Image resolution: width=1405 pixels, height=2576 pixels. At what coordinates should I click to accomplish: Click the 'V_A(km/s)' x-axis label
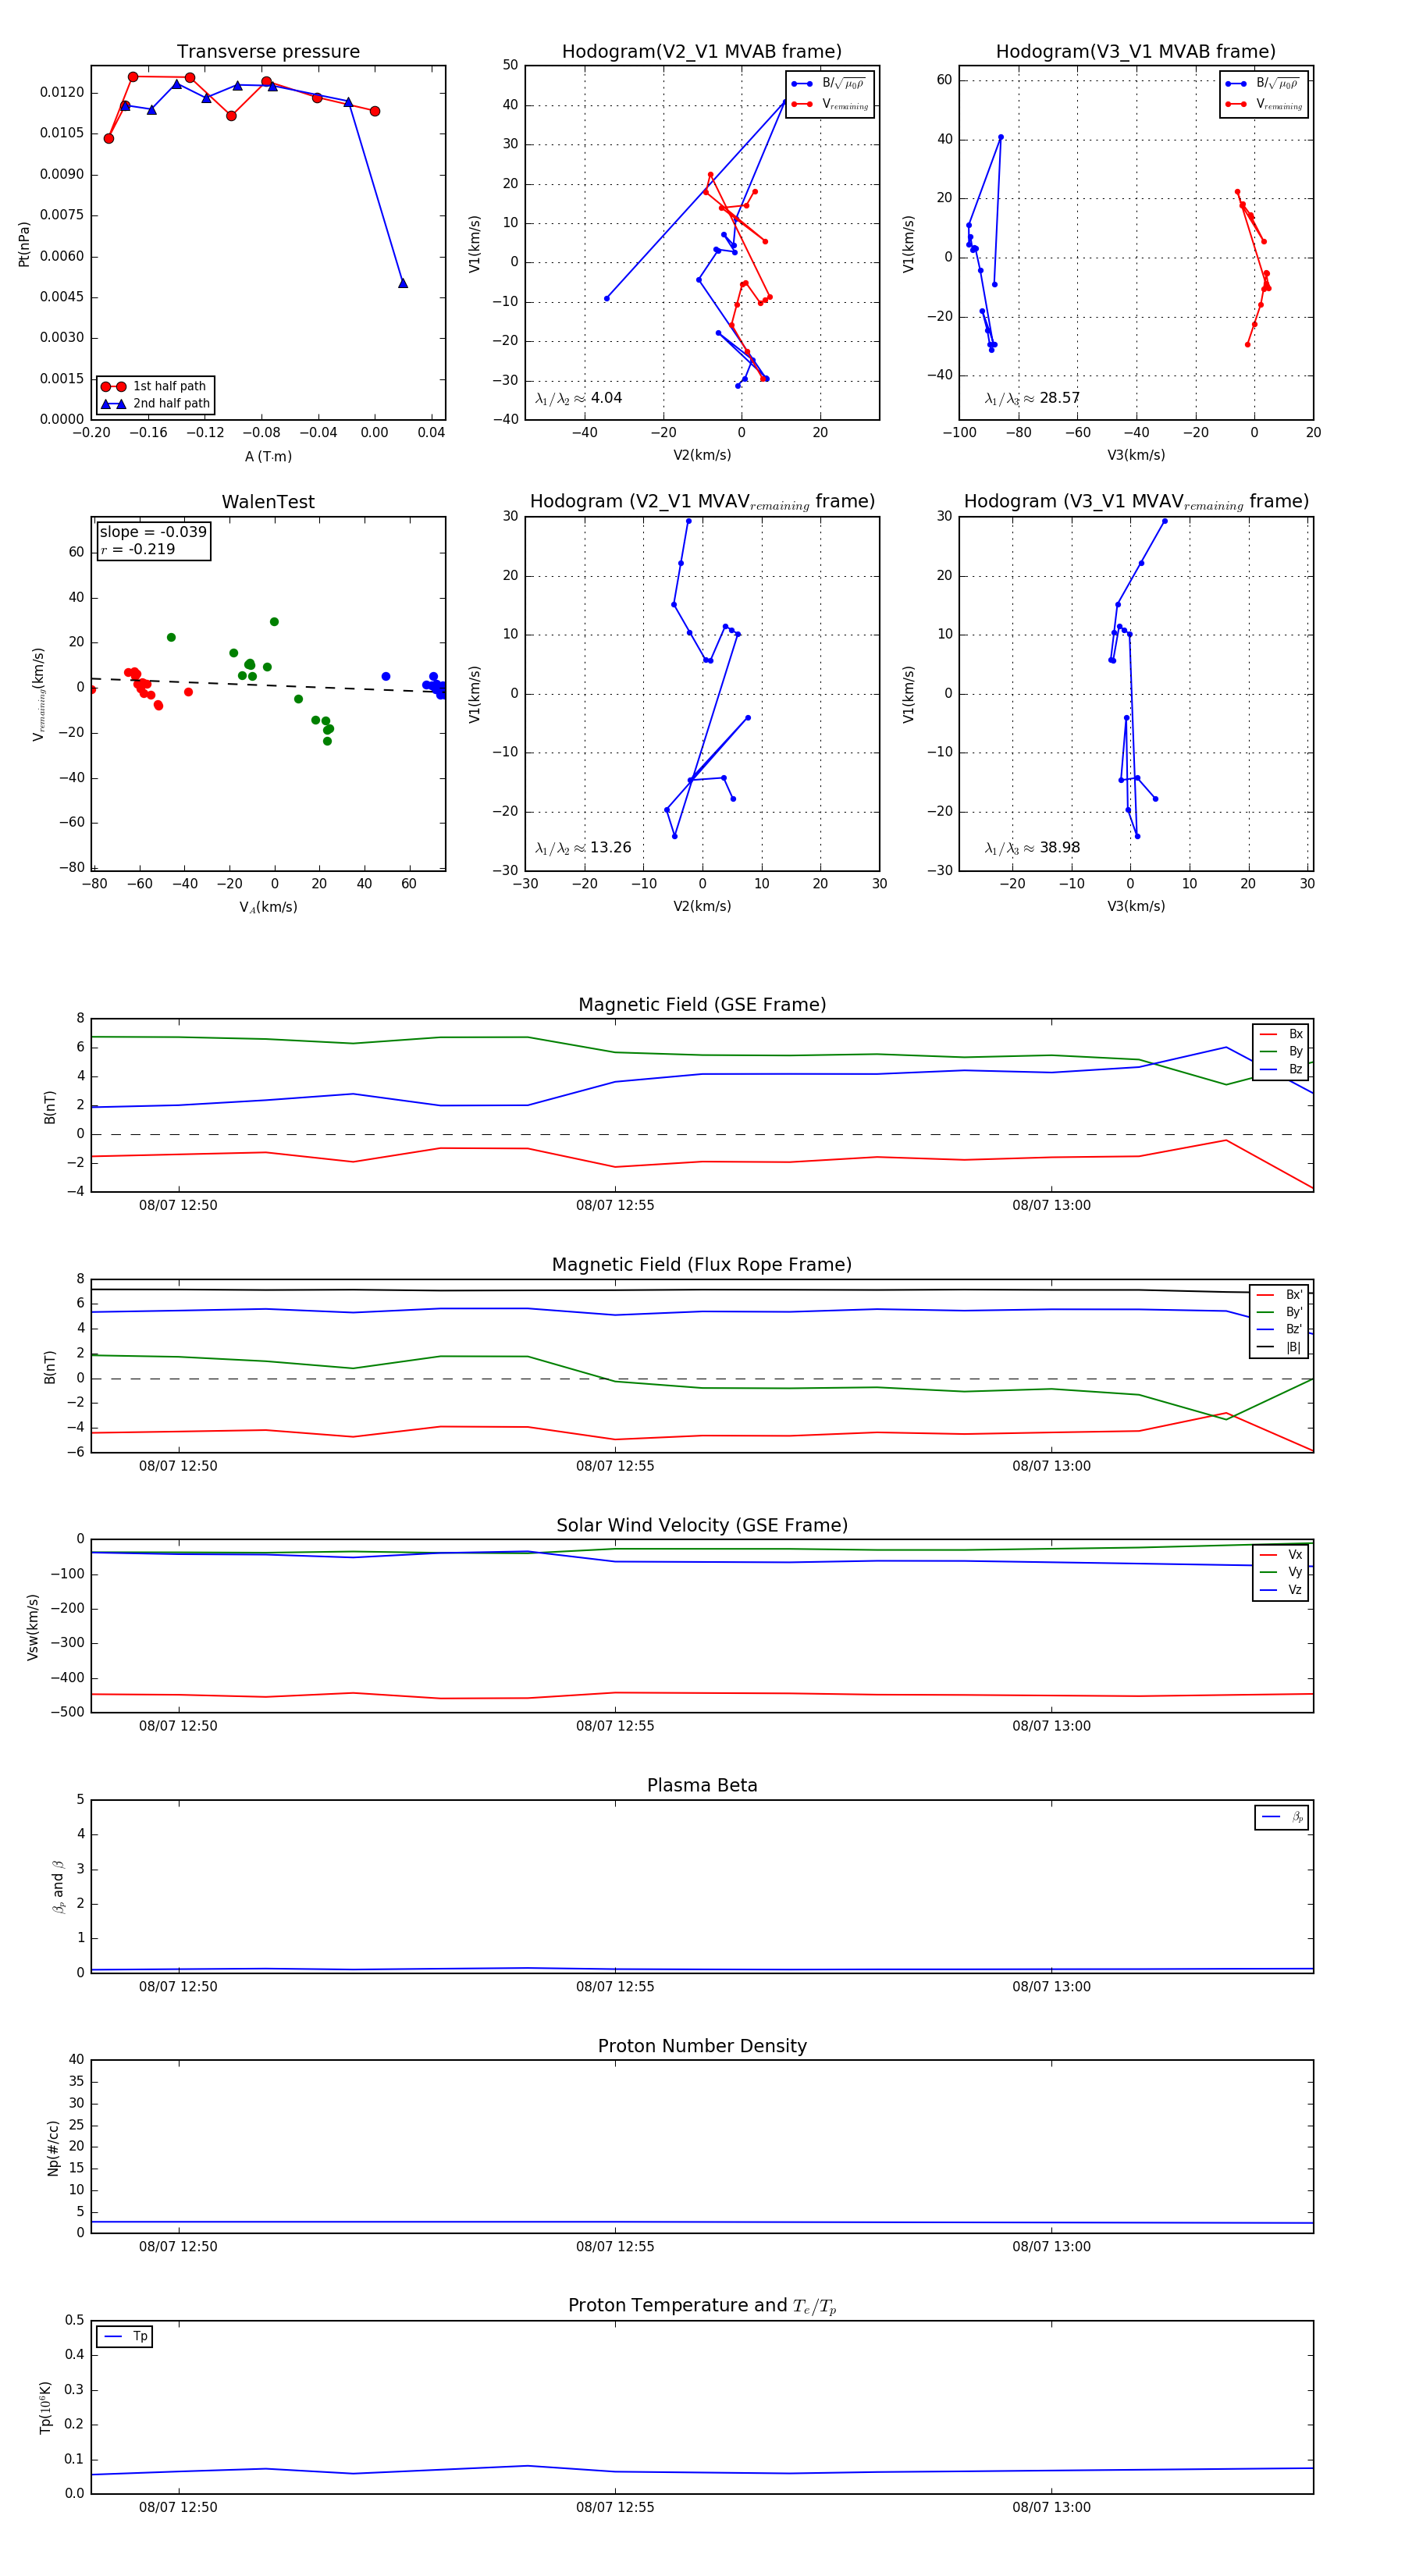[x=268, y=907]
